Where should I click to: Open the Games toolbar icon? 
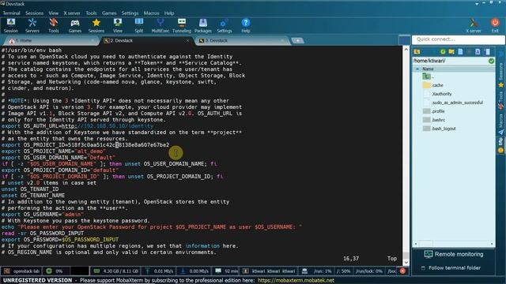[75, 25]
